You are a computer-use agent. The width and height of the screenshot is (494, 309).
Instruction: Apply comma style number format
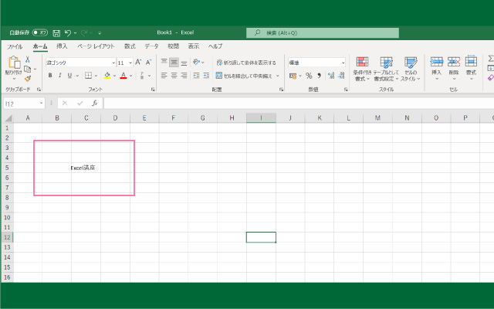(x=319, y=76)
